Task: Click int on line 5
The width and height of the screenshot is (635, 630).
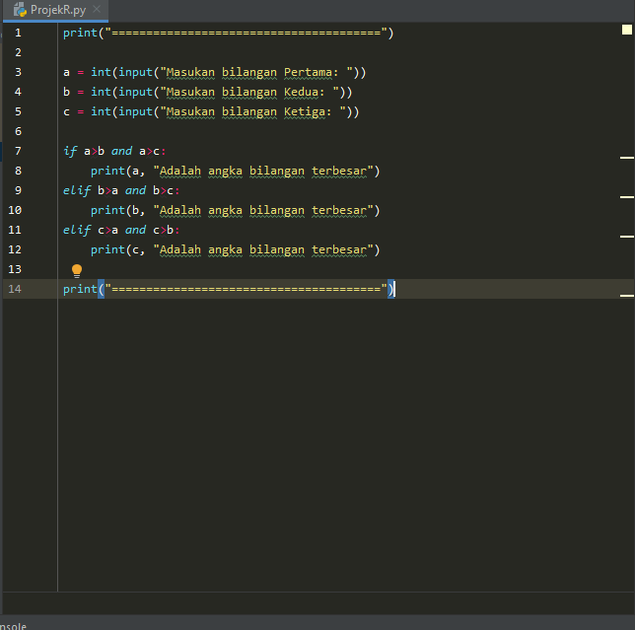Action: pos(101,111)
